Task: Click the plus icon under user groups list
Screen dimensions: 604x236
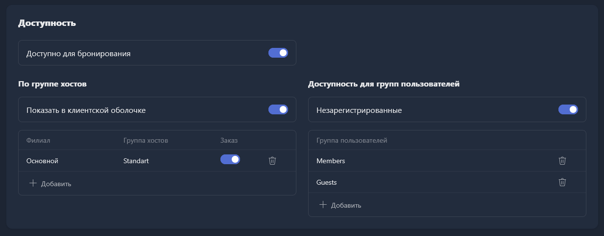Action: point(323,205)
